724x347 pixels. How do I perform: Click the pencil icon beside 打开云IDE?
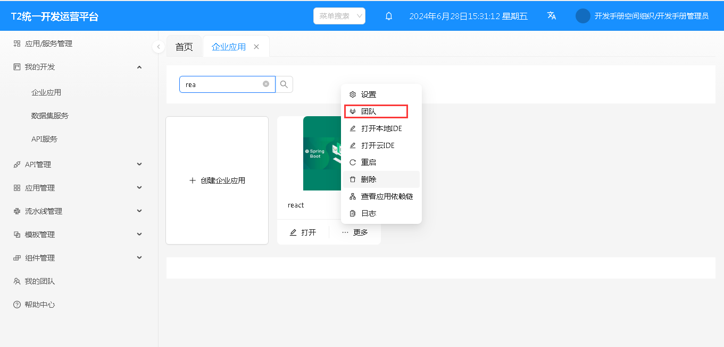click(353, 145)
